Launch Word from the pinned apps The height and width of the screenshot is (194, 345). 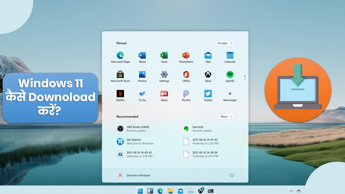[142, 58]
